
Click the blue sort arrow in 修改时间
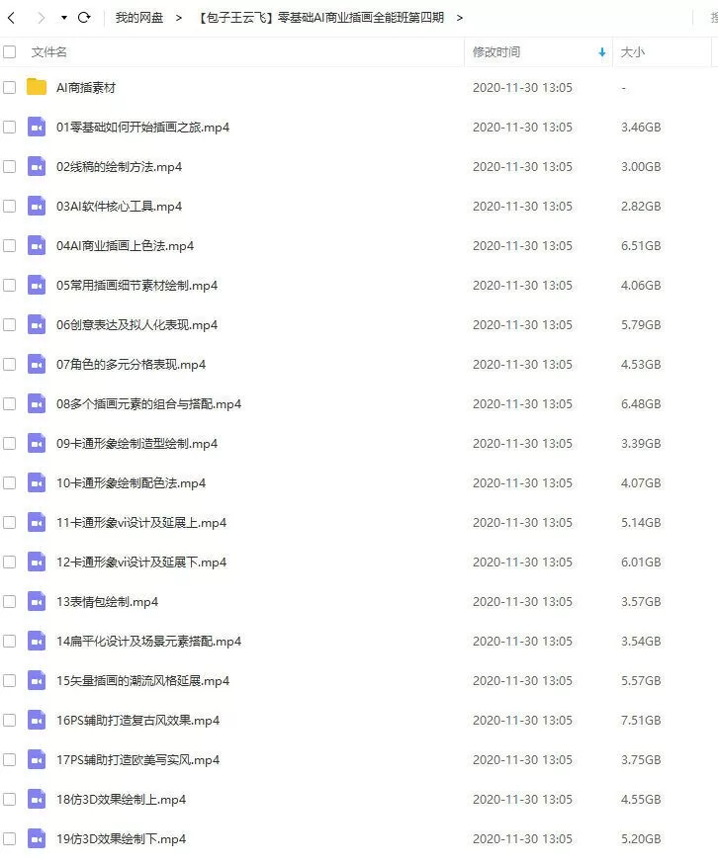602,52
